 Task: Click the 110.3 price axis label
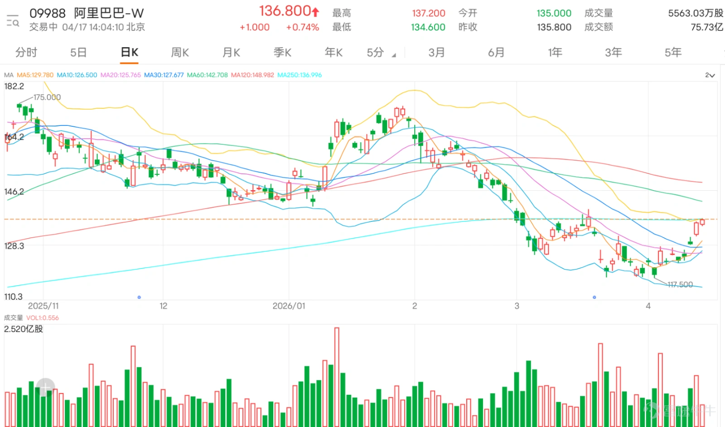pos(13,297)
